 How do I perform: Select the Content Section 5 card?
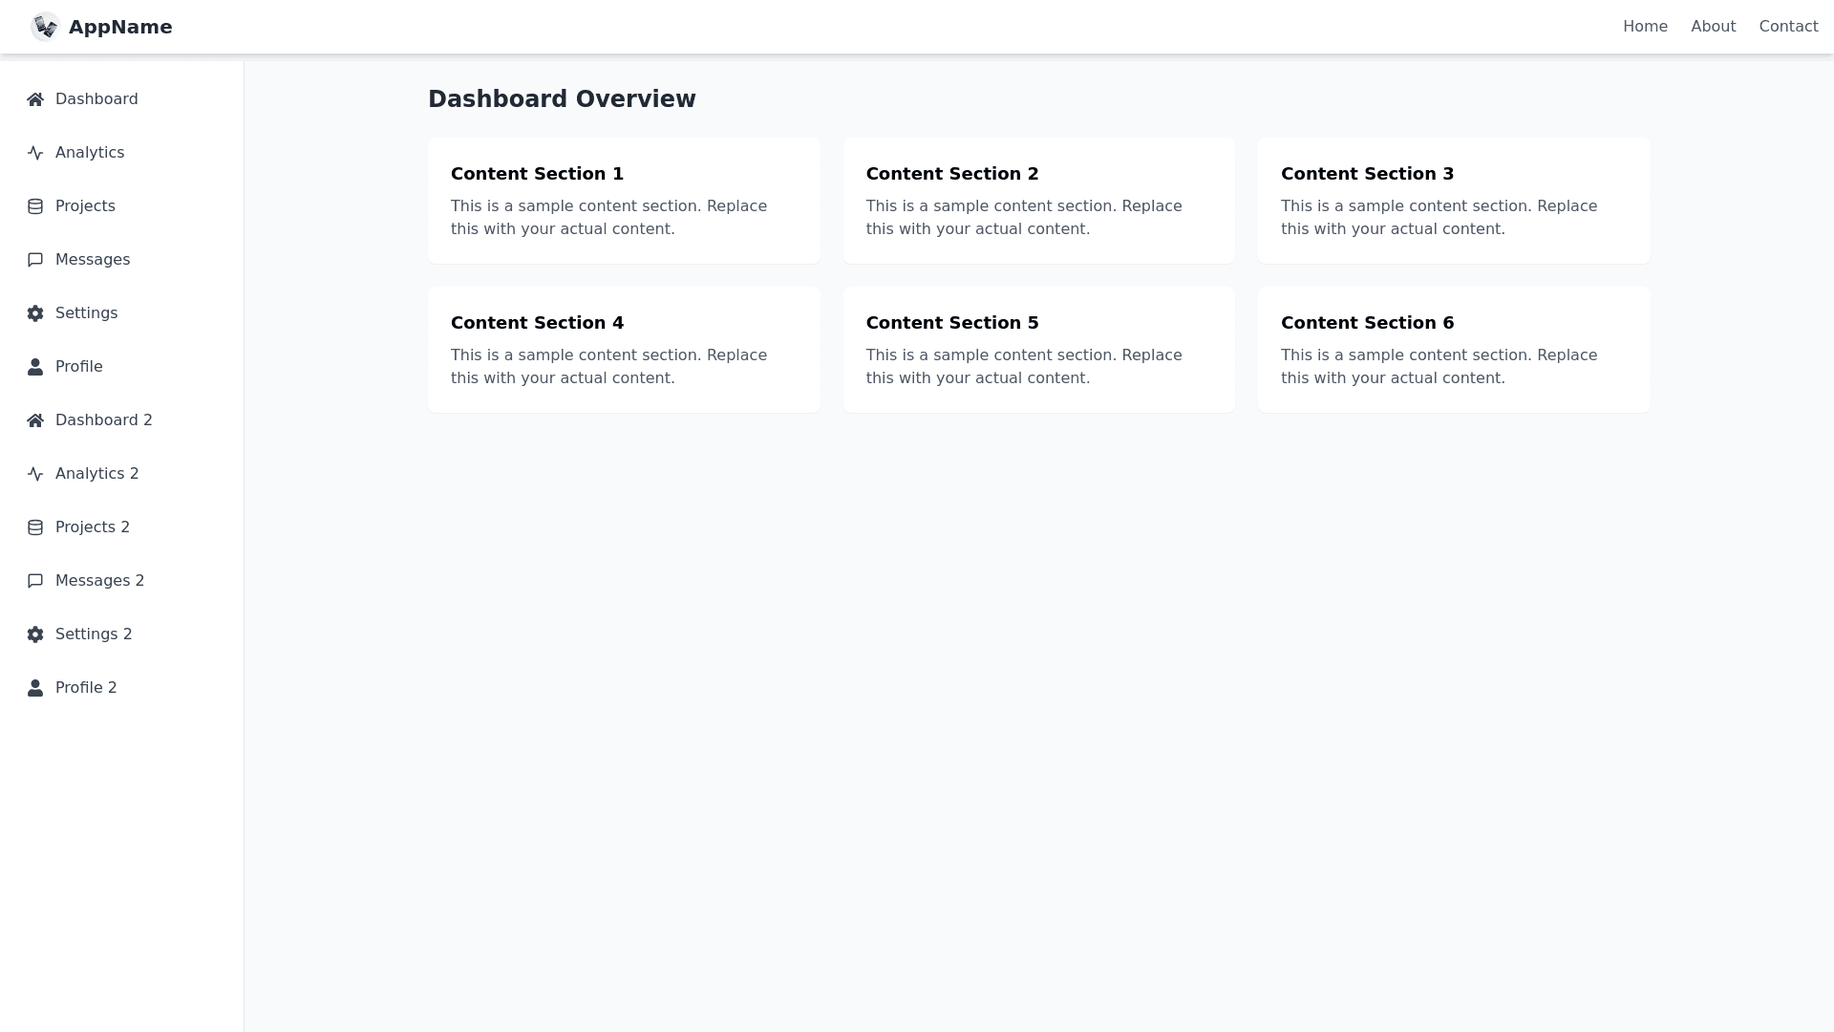tap(1038, 350)
